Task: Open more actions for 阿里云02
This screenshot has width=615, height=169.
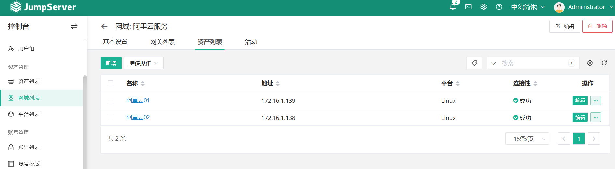Action: pos(596,117)
